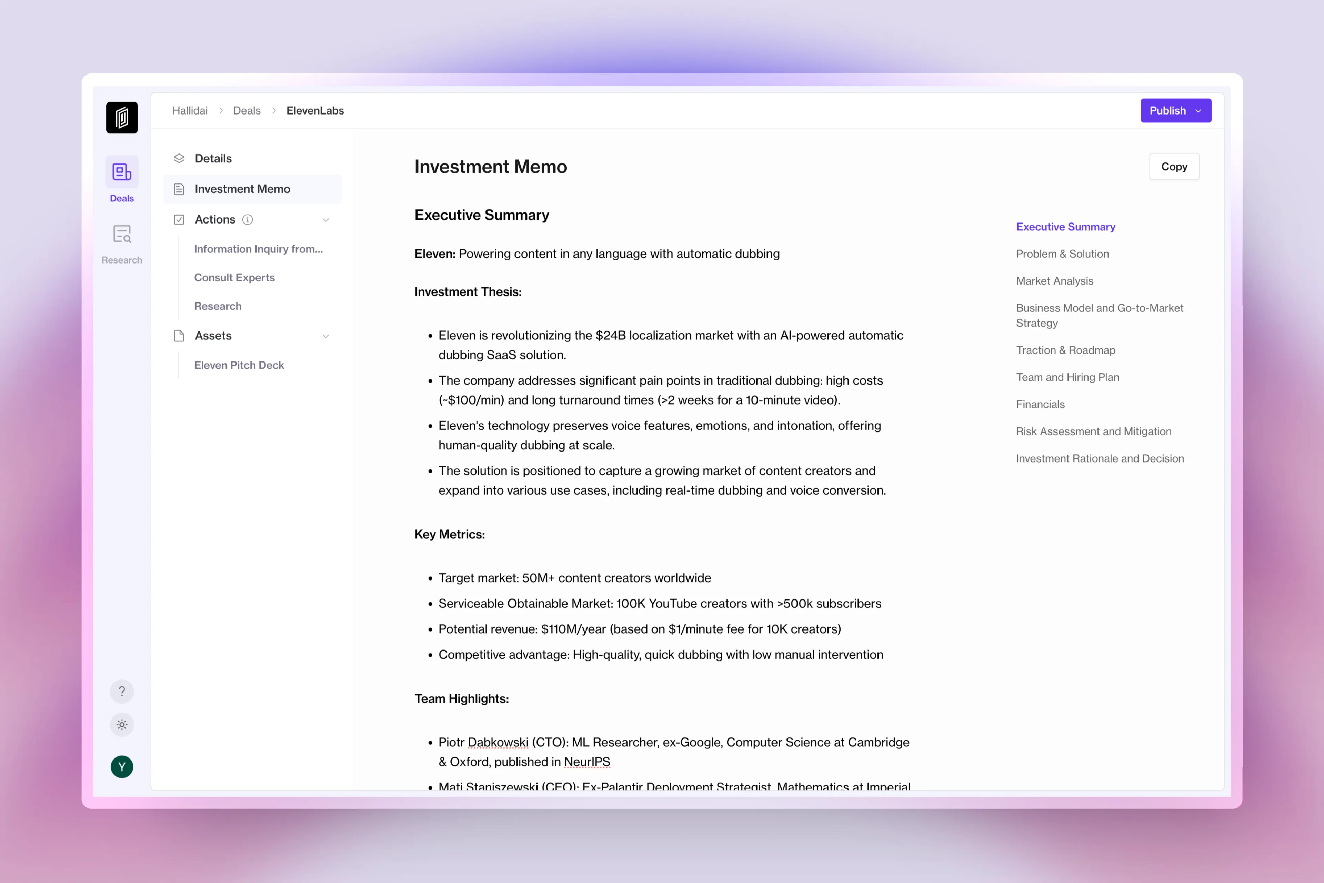Click the underlined word NeurIPS
Viewport: 1324px width, 883px height.
[587, 762]
